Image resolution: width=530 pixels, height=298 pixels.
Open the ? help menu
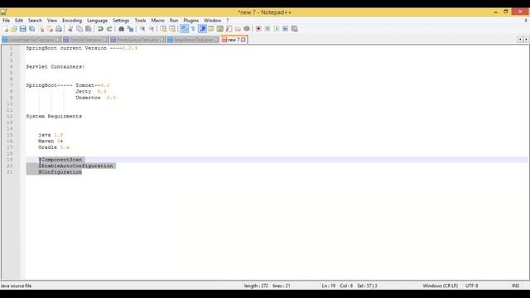pyautogui.click(x=228, y=21)
